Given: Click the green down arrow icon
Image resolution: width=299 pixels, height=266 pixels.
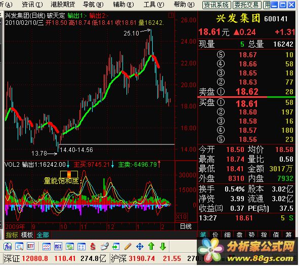Looking at the screenshot, I should tap(163, 246).
